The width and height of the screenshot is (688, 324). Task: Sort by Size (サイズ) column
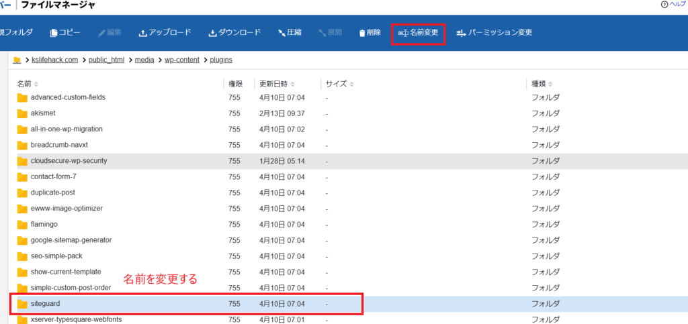coord(339,84)
